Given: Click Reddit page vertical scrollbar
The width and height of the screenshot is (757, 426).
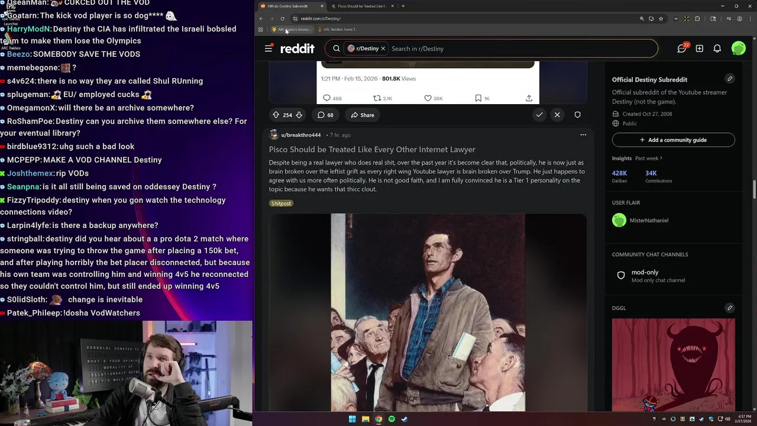Looking at the screenshot, I should pos(755,189).
